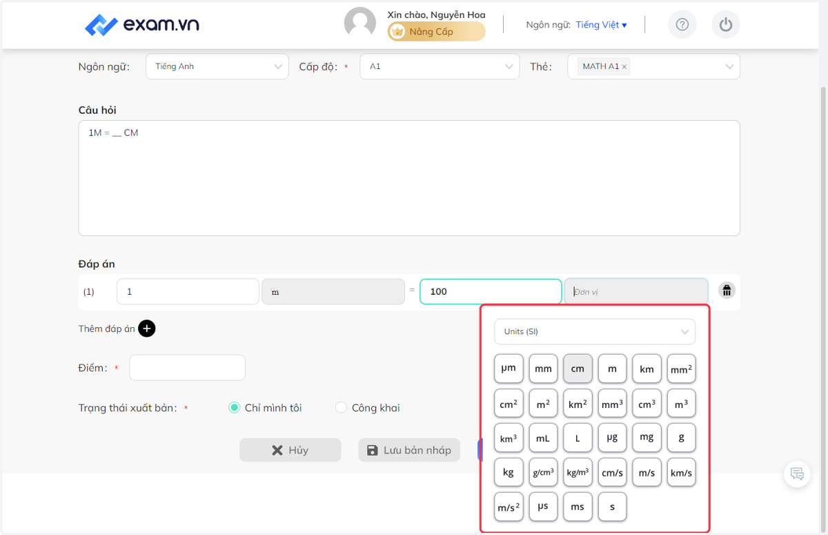Click the Đơn vị unit field
The height and width of the screenshot is (535, 828).
(636, 291)
